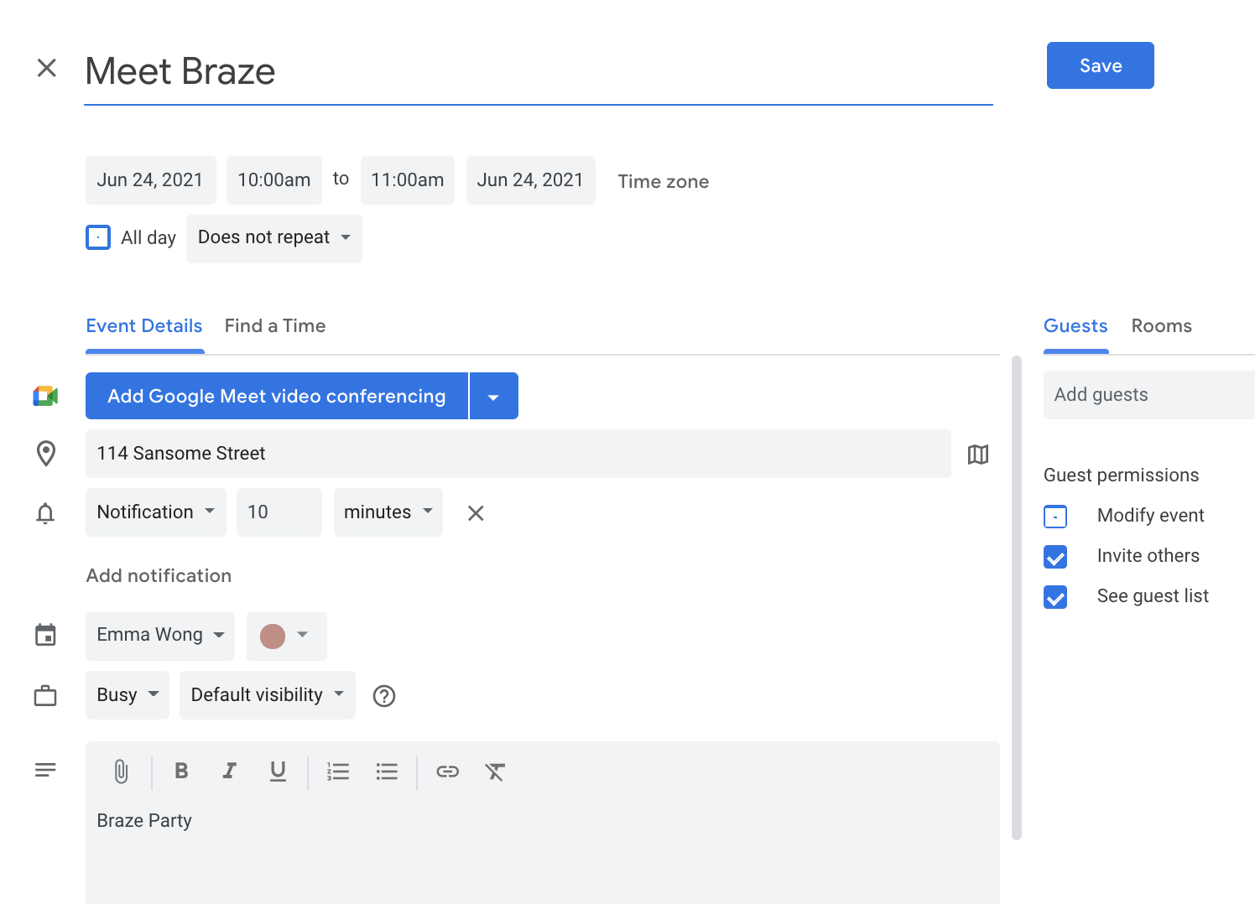Edit the Meet Braze title field
This screenshot has height=904, width=1255.
(539, 72)
